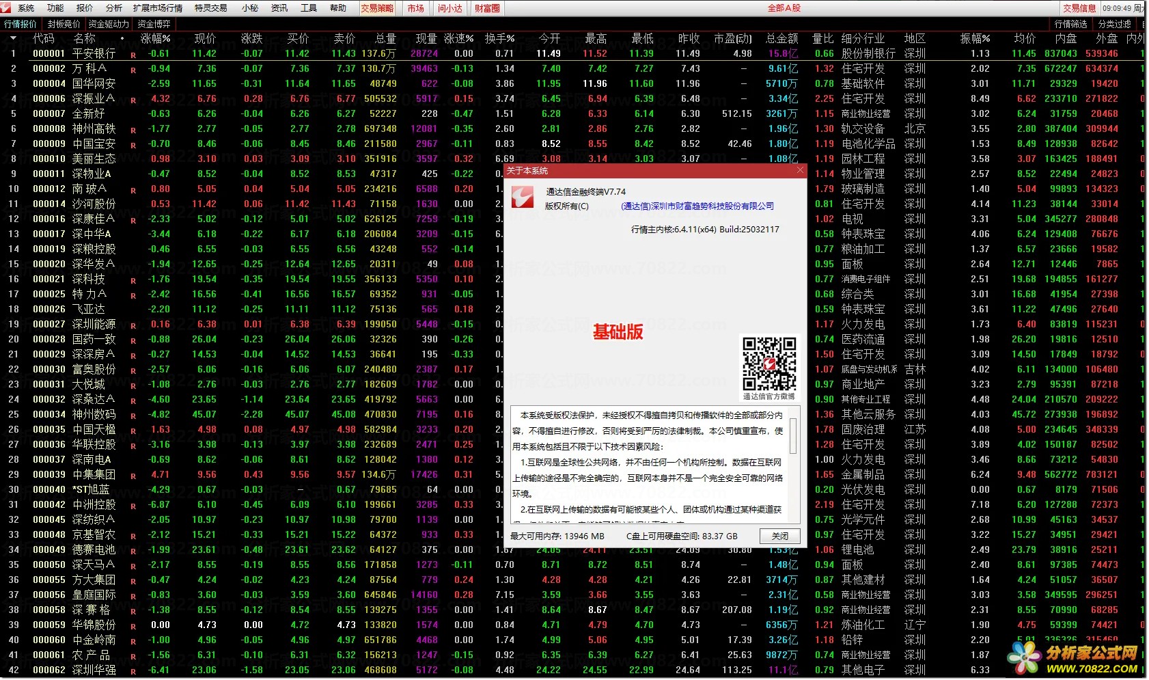1149x680 pixels.
Task: Select the 深科技 stock row
Action: click(574, 279)
